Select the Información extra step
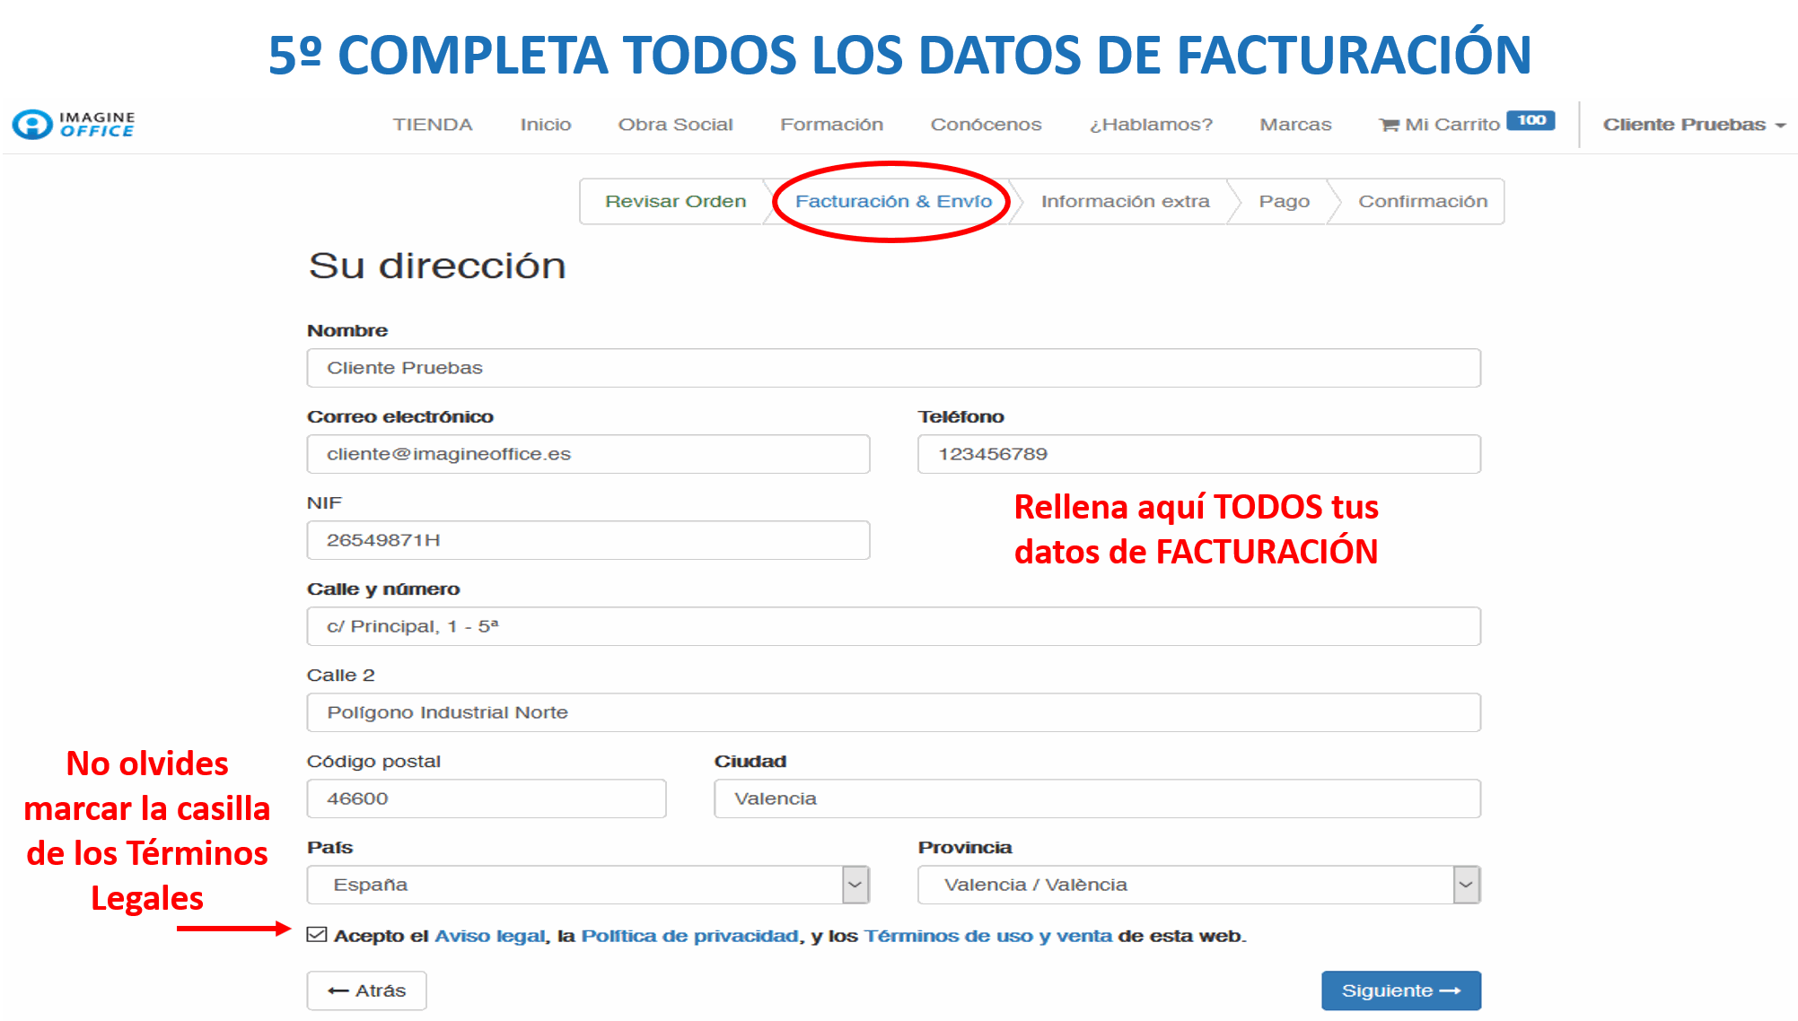Image resolution: width=1798 pixels, height=1021 pixels. pyautogui.click(x=1125, y=202)
